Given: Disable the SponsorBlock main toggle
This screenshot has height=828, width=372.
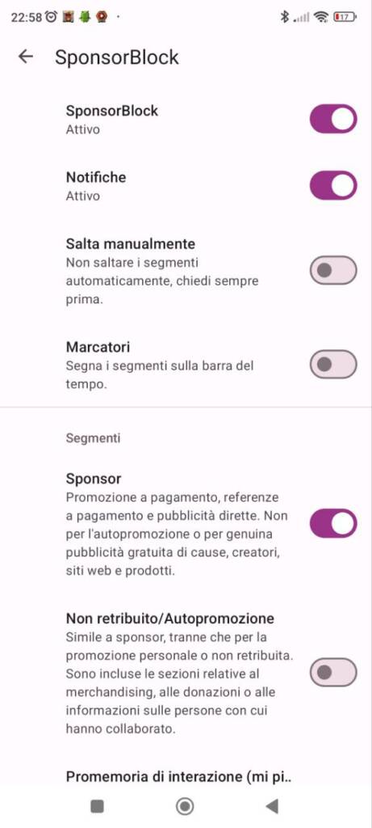Looking at the screenshot, I should [333, 119].
